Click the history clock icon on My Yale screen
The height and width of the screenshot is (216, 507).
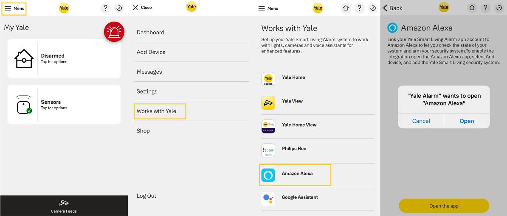click(119, 8)
